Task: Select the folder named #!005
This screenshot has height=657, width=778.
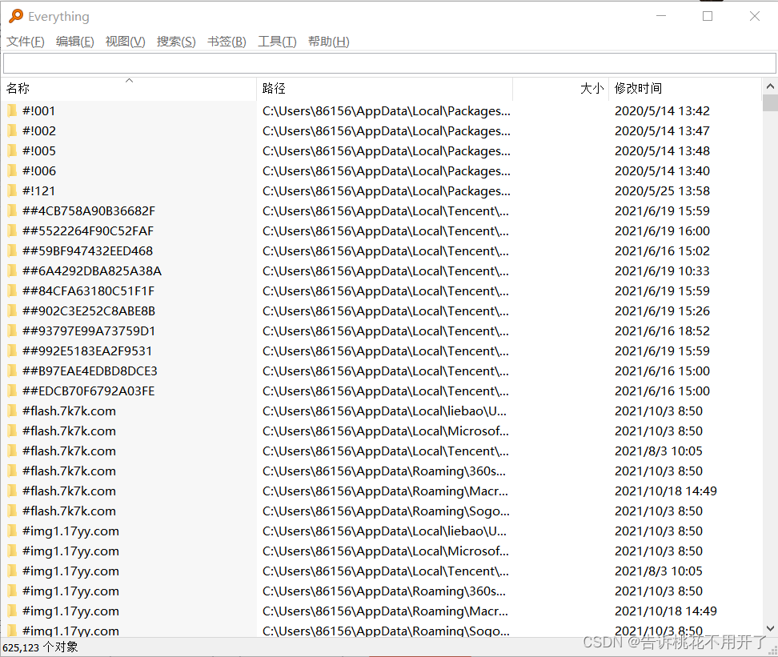Action: pyautogui.click(x=39, y=151)
